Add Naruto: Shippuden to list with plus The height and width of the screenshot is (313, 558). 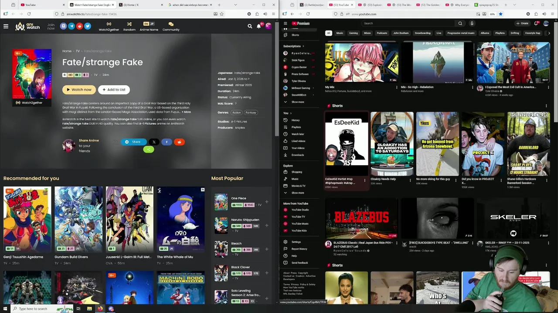click(266, 226)
